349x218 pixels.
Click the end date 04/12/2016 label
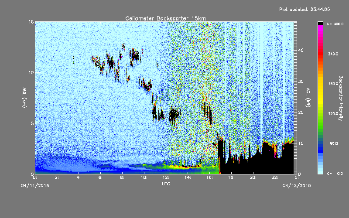(297, 186)
